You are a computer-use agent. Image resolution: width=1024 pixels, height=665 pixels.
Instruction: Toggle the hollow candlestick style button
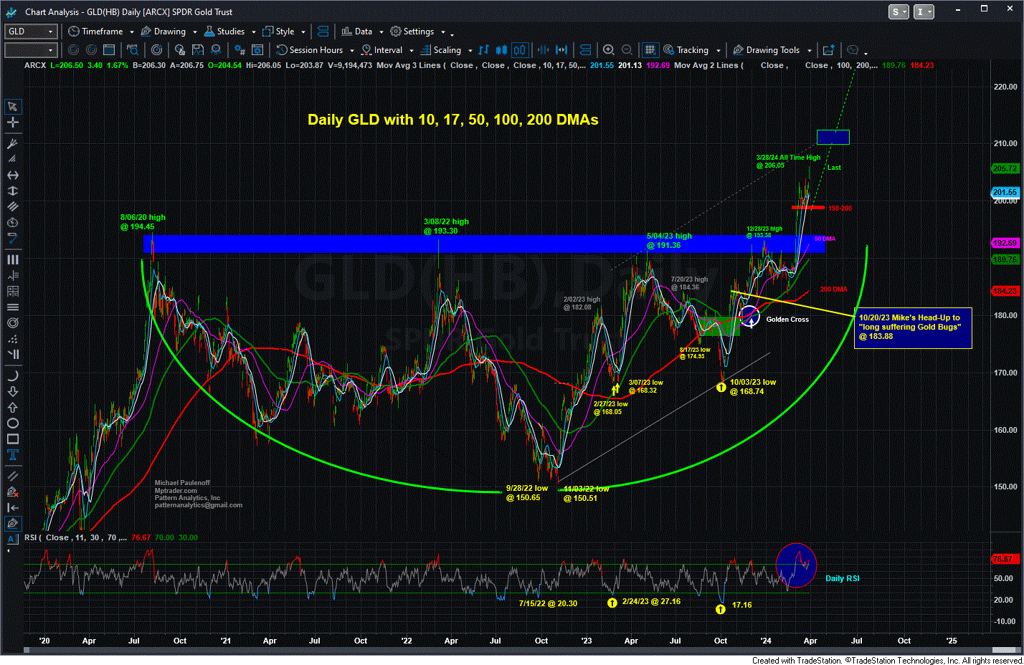pos(520,50)
